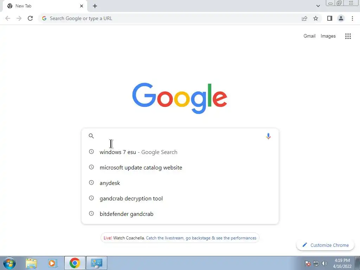Screen dimensions: 360x270
Task: Open the Images link
Action: point(328,36)
